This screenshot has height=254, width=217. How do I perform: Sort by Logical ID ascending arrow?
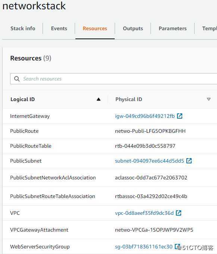click(99, 99)
